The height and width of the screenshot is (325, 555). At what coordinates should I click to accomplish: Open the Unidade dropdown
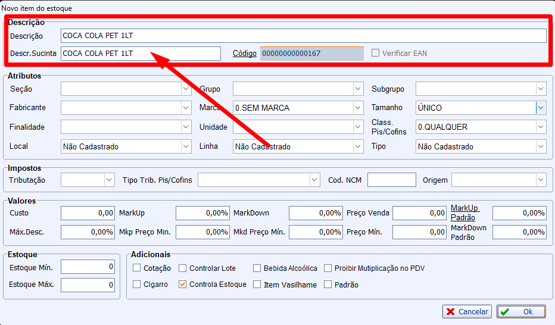click(x=358, y=127)
